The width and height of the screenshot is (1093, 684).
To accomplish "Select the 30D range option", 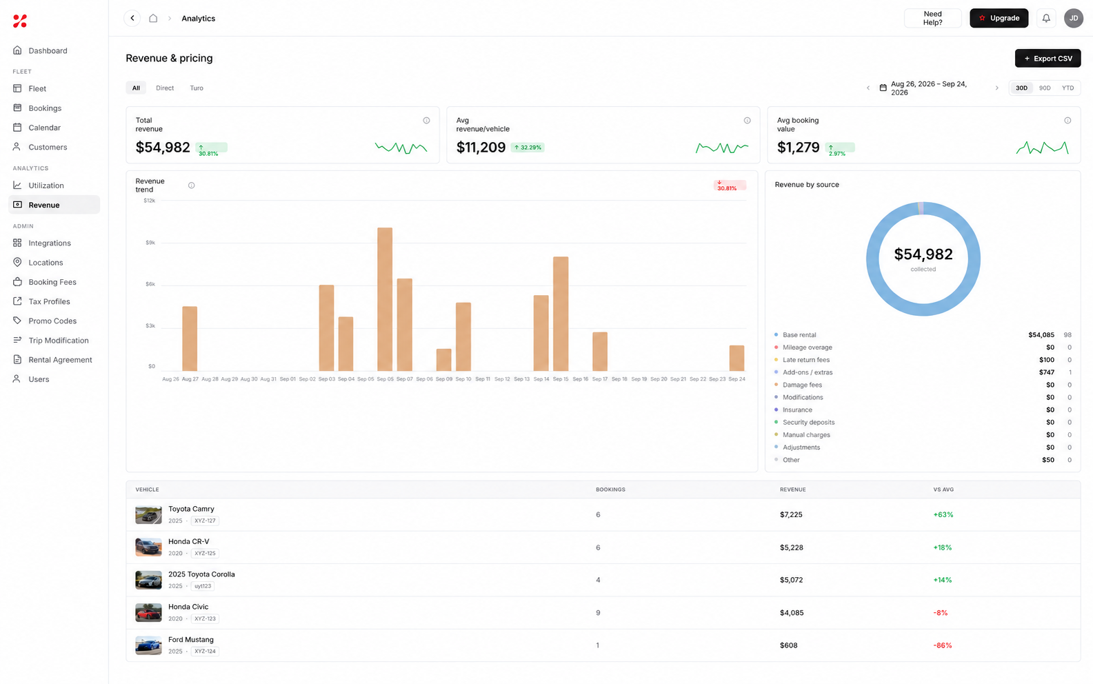I will [x=1021, y=88].
